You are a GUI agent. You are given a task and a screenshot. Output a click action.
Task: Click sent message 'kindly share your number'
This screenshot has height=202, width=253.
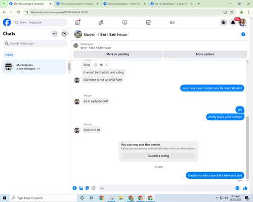[225, 117]
